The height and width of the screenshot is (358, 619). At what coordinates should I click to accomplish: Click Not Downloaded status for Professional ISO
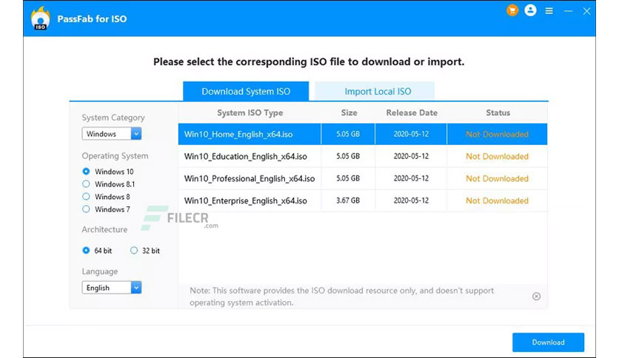point(497,178)
